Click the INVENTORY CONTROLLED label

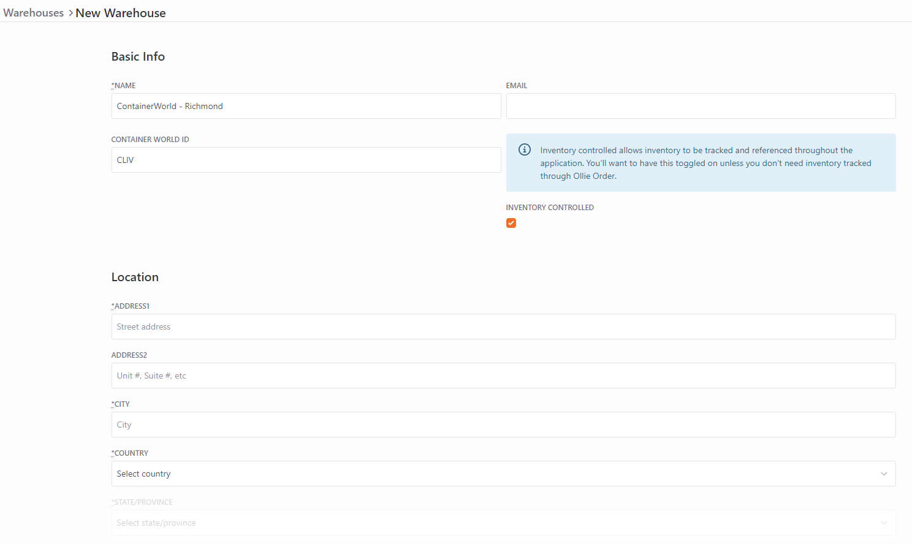pos(550,208)
